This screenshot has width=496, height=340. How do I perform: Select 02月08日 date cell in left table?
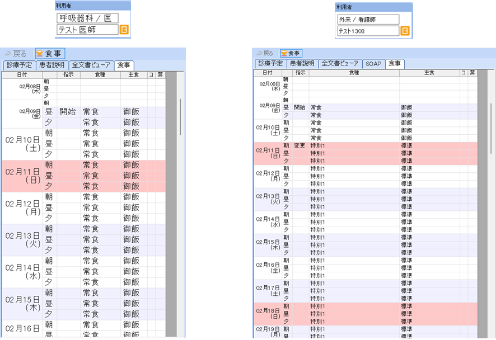click(22, 89)
